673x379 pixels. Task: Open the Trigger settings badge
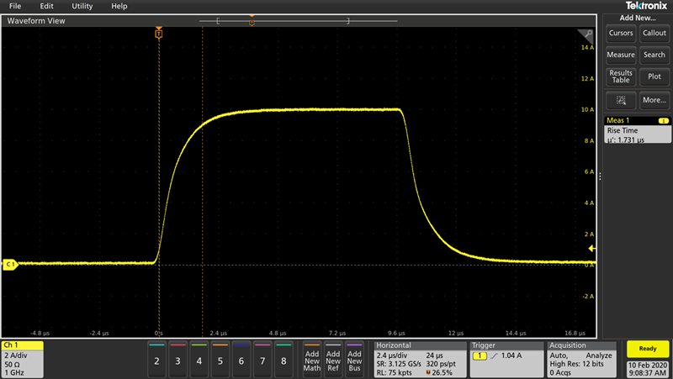(502, 359)
